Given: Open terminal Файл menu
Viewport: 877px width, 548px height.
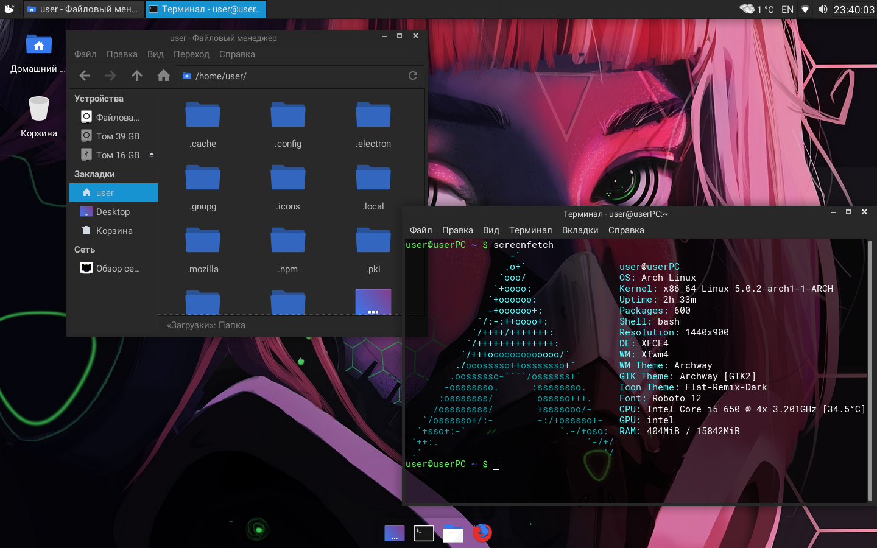Looking at the screenshot, I should click(421, 230).
